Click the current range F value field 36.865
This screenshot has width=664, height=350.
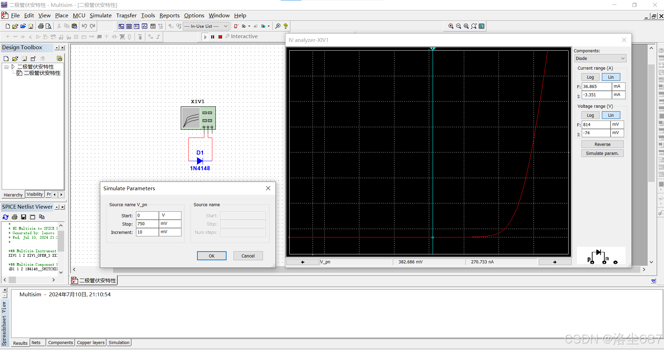[597, 87]
